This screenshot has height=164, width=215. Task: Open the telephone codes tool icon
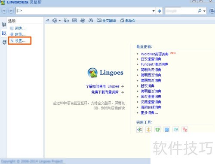click(157, 130)
